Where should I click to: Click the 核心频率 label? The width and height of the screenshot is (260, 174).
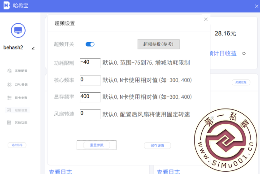click(x=64, y=80)
